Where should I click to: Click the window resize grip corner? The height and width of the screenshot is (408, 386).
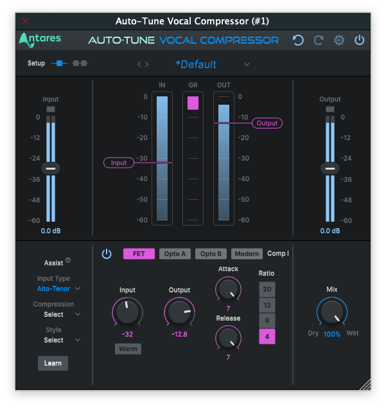click(x=365, y=385)
